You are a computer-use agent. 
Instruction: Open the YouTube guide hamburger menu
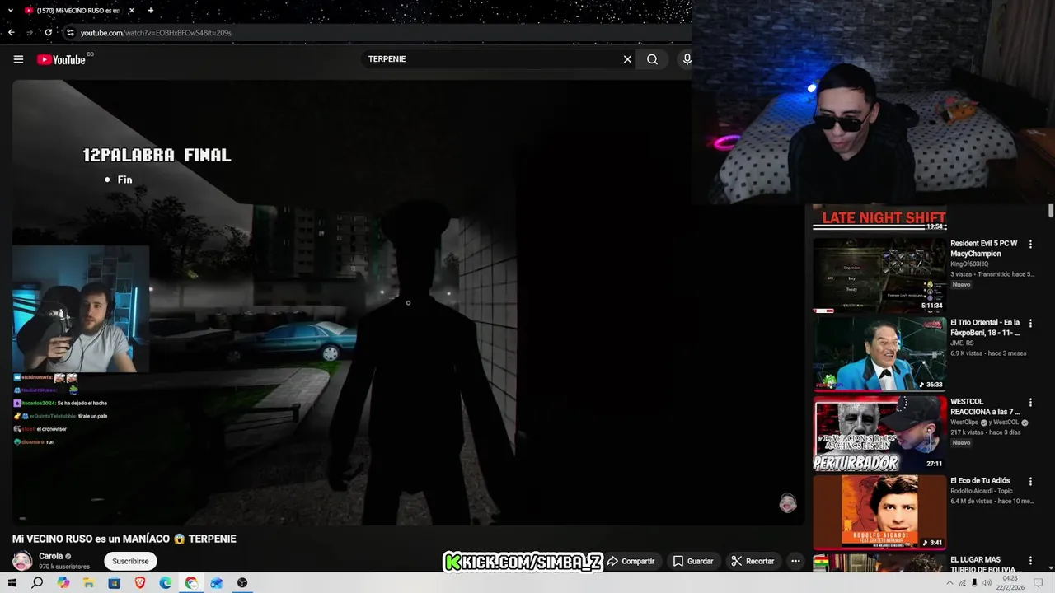click(18, 59)
